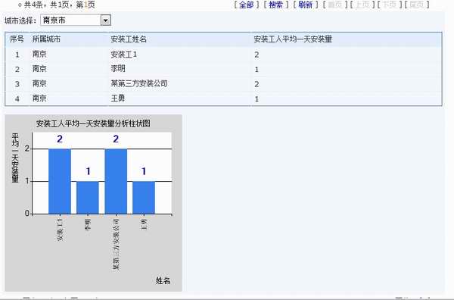The image size is (454, 300).
Task: Select the 某第三方安装公司 row
Action: pyautogui.click(x=223, y=84)
